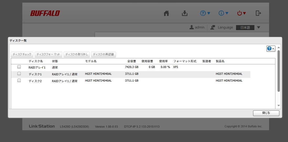Open the dialog help question dropdown
Screen dimensions: 288x142
pos(271,48)
